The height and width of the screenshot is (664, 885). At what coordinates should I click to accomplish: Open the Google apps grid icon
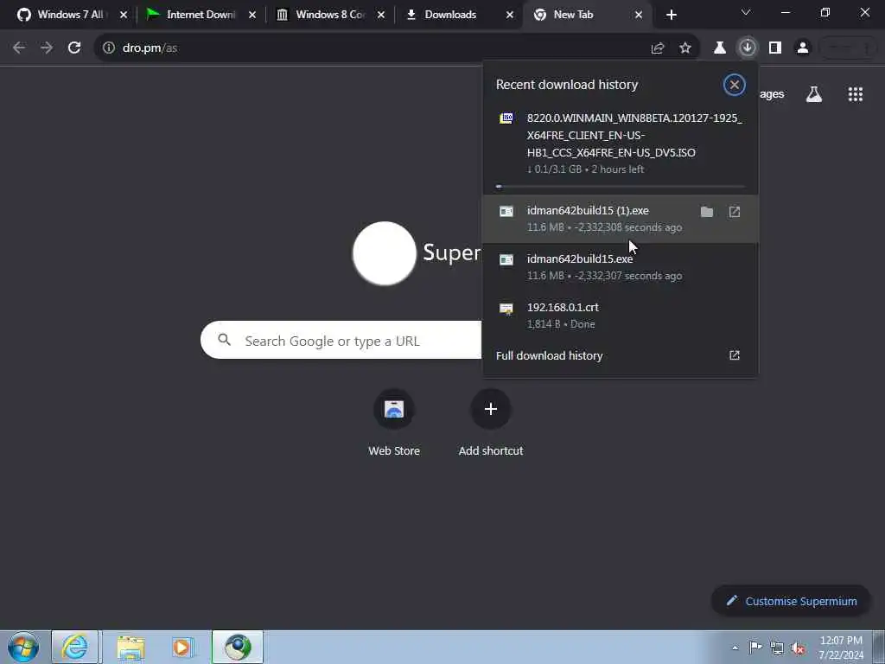point(855,94)
